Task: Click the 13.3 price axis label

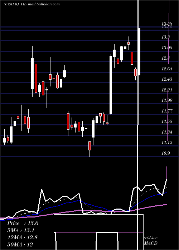Action: point(165,37)
